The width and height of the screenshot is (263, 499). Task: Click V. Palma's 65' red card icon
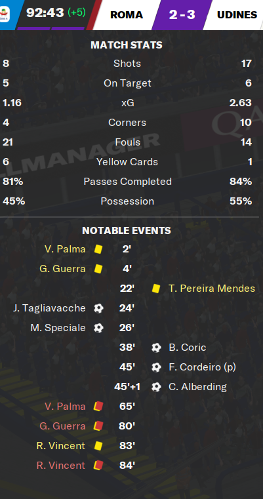[98, 407]
